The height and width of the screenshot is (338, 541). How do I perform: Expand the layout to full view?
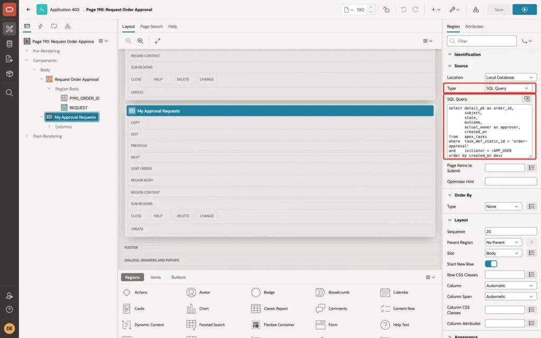tap(157, 41)
